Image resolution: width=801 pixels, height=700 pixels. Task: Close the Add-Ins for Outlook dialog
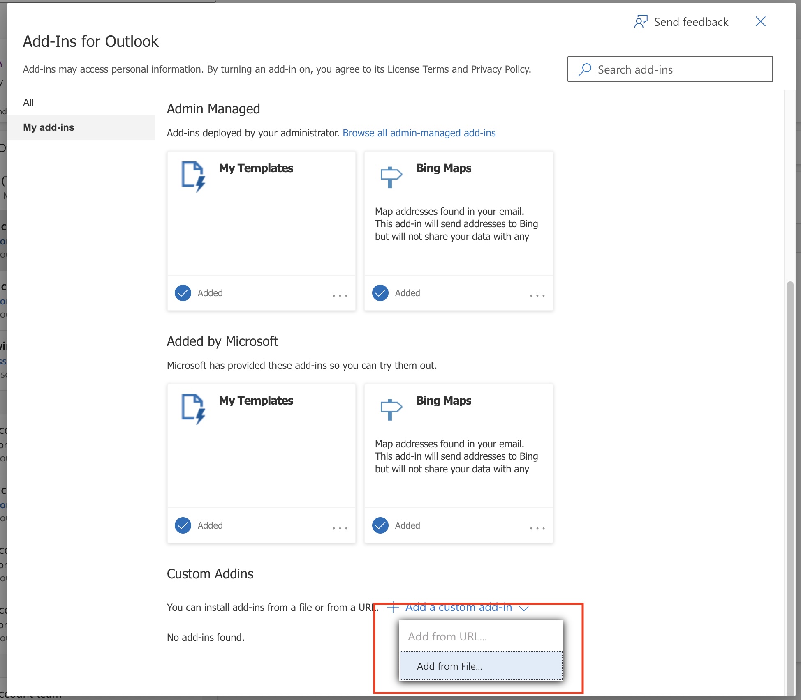point(760,22)
